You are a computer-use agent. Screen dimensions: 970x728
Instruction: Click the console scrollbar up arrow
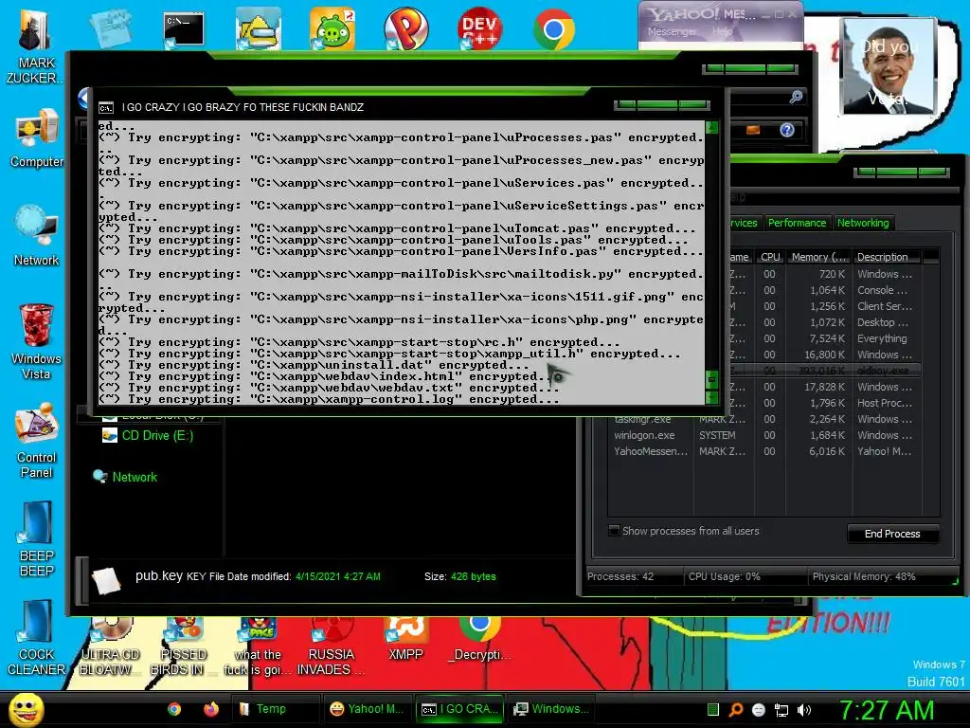pyautogui.click(x=712, y=128)
